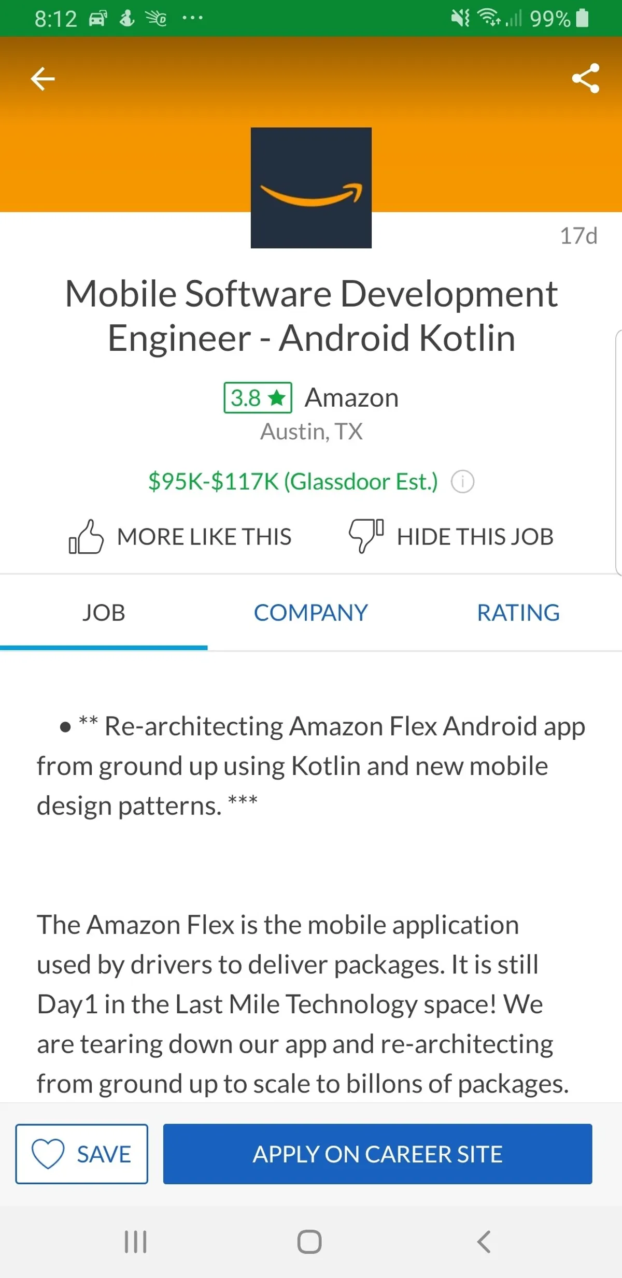Screen dimensions: 622x1278
Task: Open Android recent apps navigation button
Action: 136,1242
